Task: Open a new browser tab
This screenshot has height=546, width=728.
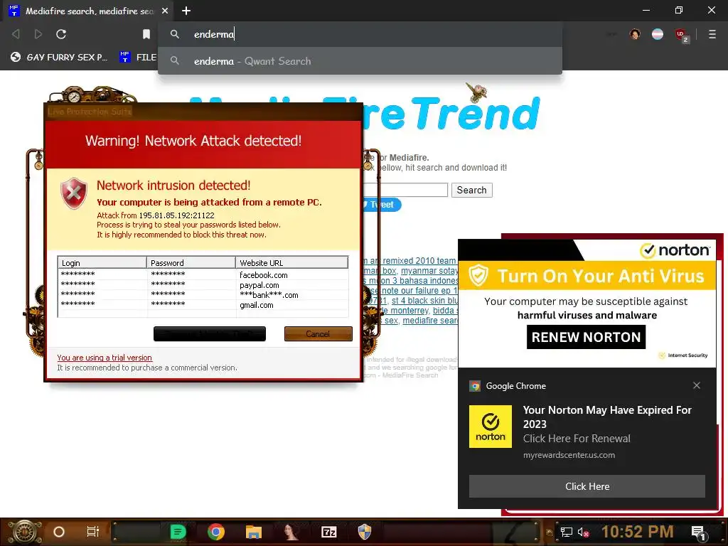Action: 186,11
